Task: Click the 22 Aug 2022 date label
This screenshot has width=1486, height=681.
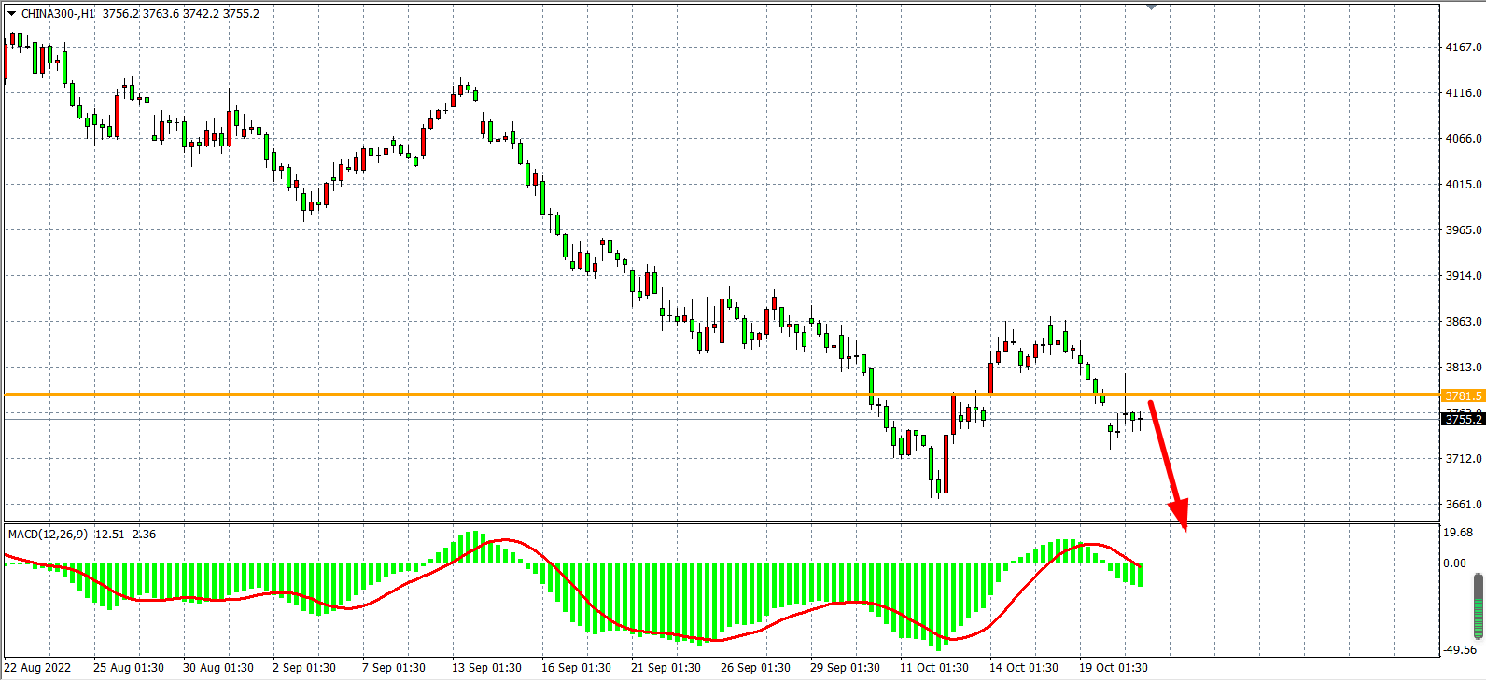Action: (x=38, y=668)
